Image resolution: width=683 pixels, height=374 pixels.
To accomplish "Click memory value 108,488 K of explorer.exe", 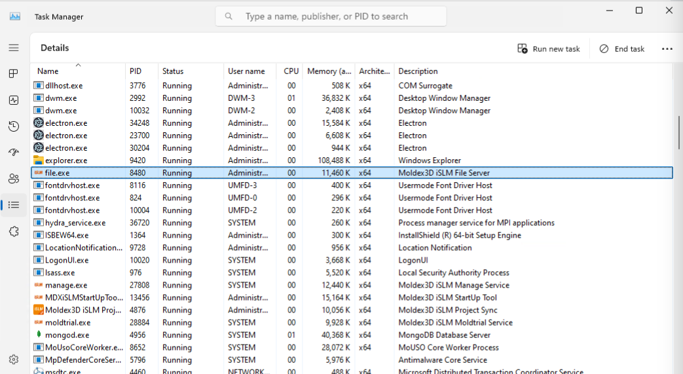I will point(334,160).
